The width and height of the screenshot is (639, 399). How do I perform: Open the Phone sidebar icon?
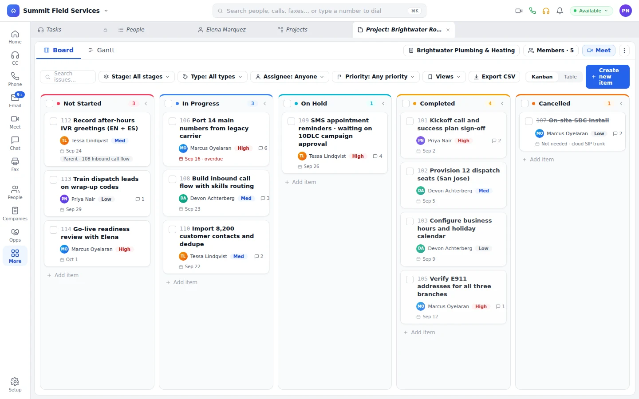(x=15, y=79)
